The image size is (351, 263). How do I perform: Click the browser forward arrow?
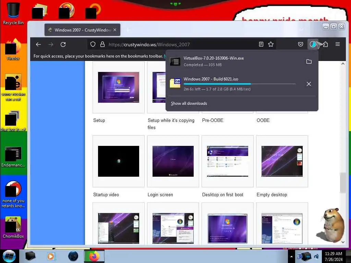[51, 44]
